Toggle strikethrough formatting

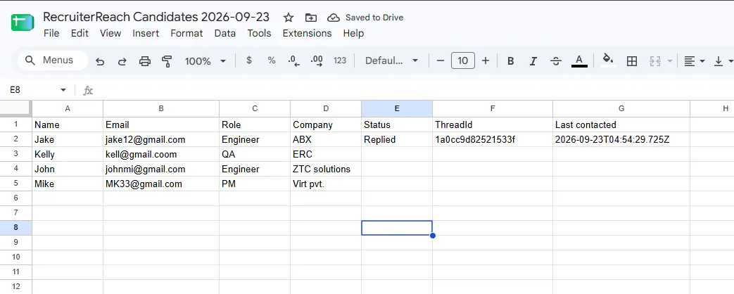coord(556,61)
